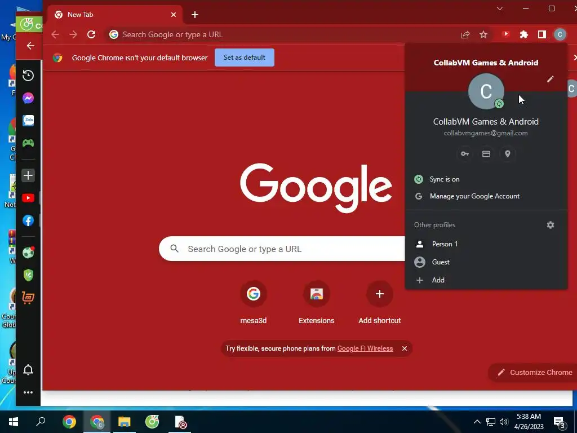Open Windows Start menu
This screenshot has width=577, height=433.
point(14,422)
